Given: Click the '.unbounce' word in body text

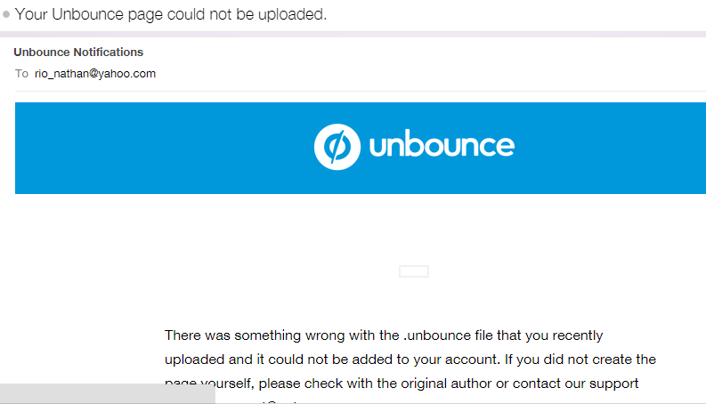Looking at the screenshot, I should tap(432, 336).
